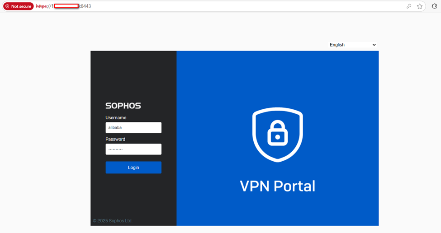The width and height of the screenshot is (441, 233).
Task: Click the "Not secure" text in the badge
Action: point(21,6)
